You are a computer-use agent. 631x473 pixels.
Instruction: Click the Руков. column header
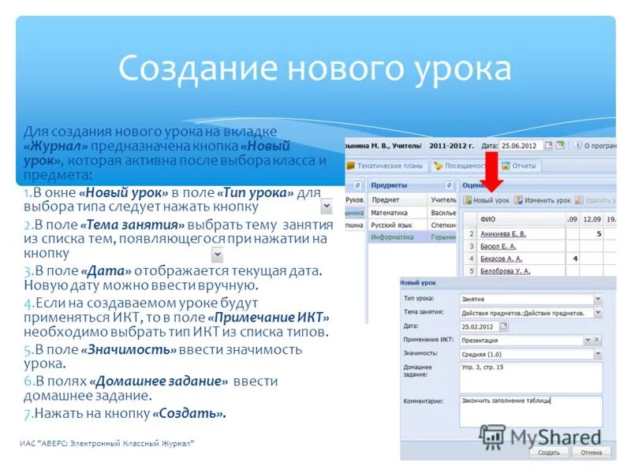[355, 199]
